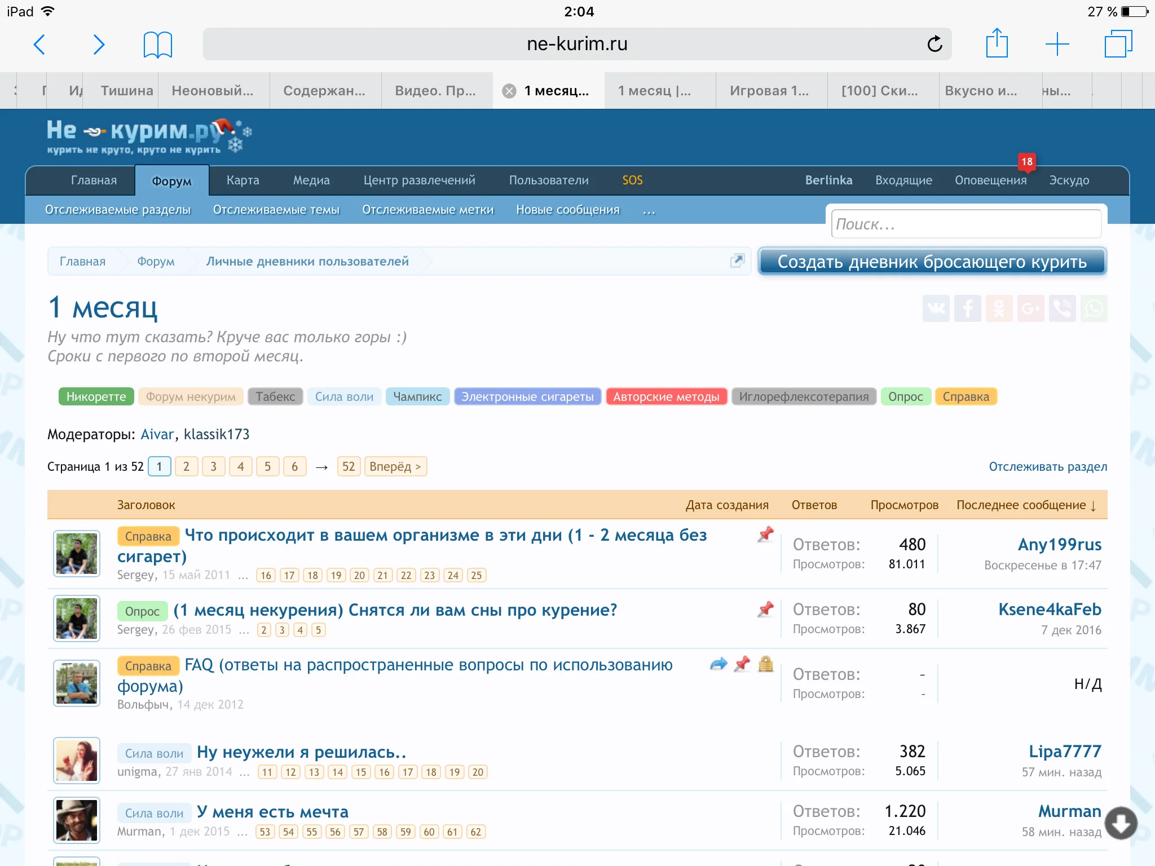Image resolution: width=1155 pixels, height=866 pixels.
Task: Expand breadcrumb popup arrow icon
Action: 737,260
